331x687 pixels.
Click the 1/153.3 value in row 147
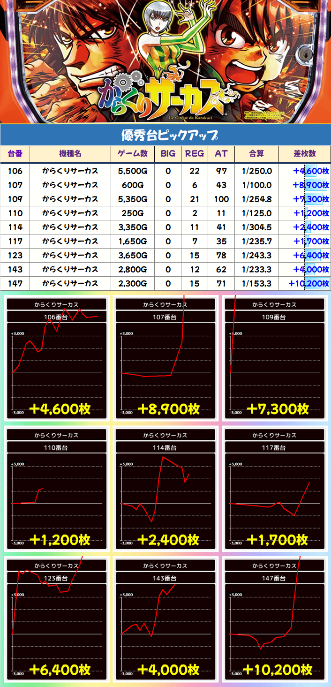tap(256, 284)
